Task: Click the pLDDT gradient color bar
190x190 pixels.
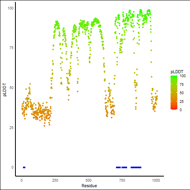Action: [x=174, y=93]
